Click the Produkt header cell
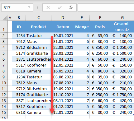 [x=39, y=27]
